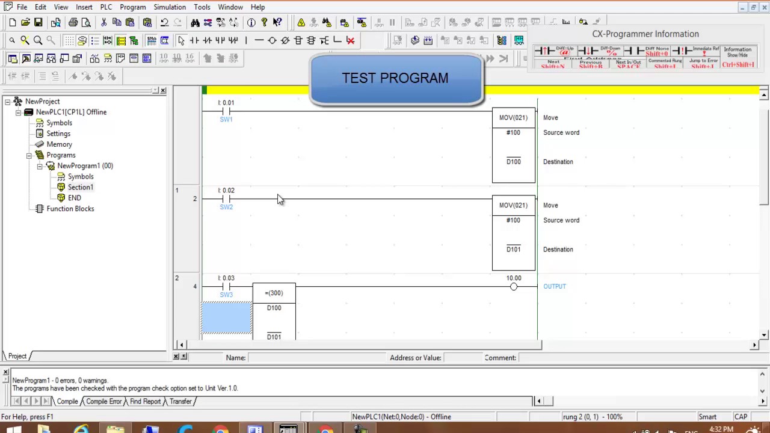Open Google Chrome from the taskbar
This screenshot has width=770, height=433.
[x=220, y=429]
